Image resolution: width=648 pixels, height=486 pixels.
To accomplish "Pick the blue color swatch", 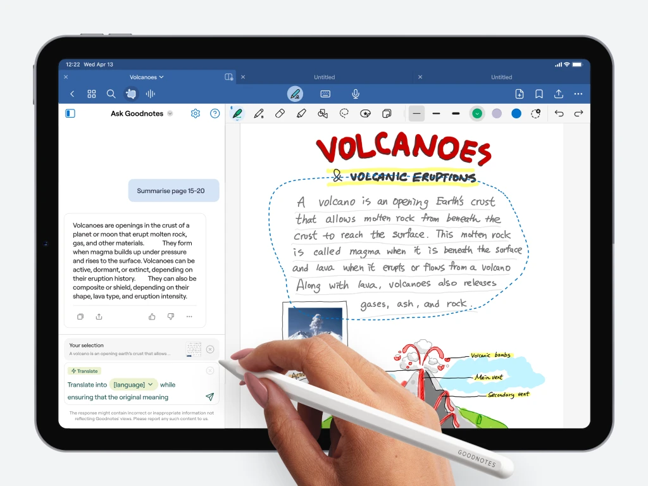I will (x=516, y=113).
